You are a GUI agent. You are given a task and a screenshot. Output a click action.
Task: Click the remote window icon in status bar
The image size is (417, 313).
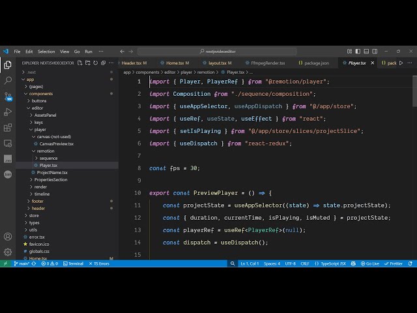[x=5, y=263]
